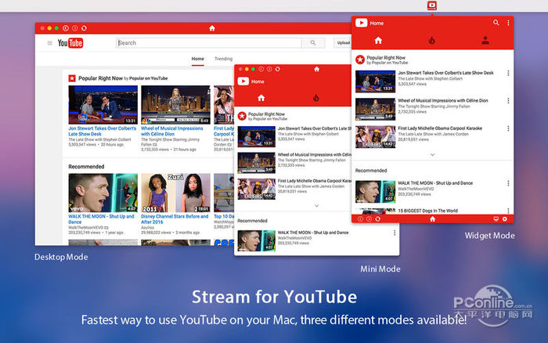Click the search icon in Widget Mode header
Screen dimensions: 548x343
(x=496, y=23)
